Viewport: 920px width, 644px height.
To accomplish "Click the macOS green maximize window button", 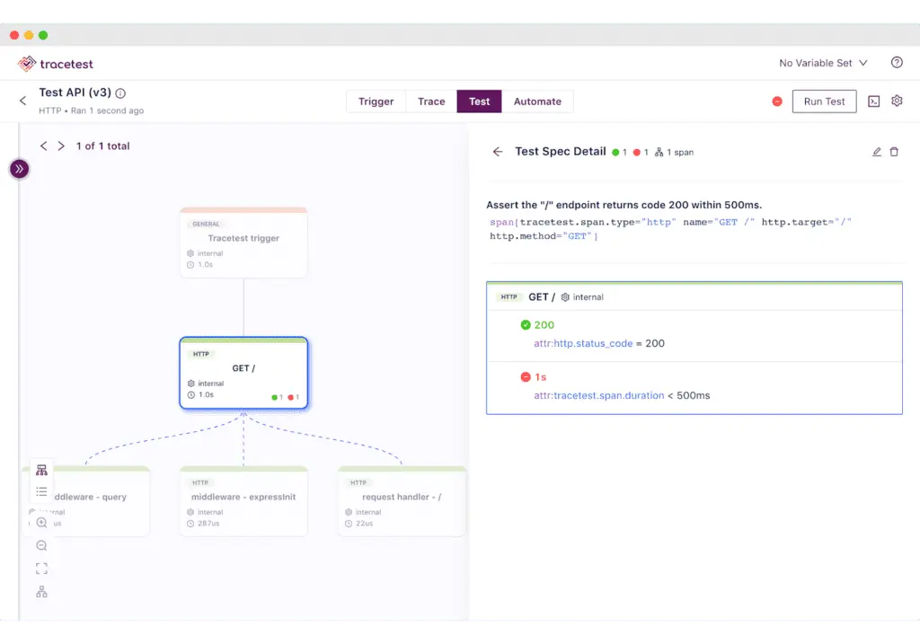I will tap(43, 35).
